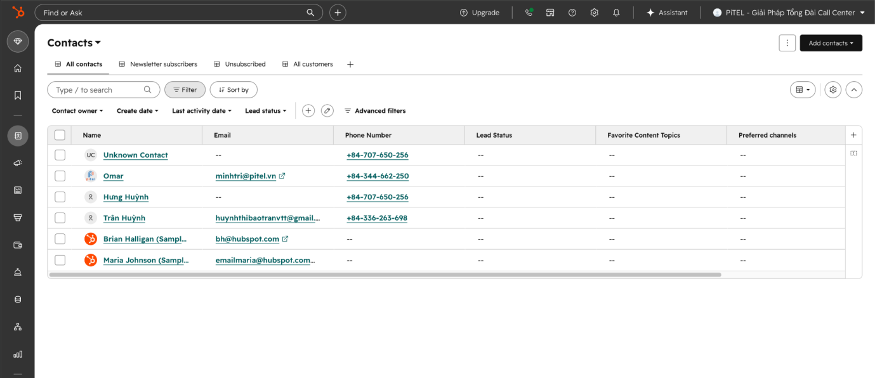Open the Last activity date filter dropdown
The width and height of the screenshot is (875, 378).
click(202, 110)
